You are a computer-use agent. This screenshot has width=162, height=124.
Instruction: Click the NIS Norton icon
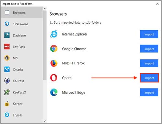(x=7, y=58)
